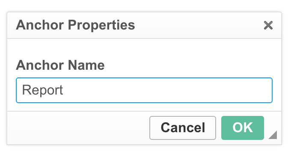Screen dimensions: 291x154
Task: Click the resize grip triangle icon
Action: click(x=273, y=135)
